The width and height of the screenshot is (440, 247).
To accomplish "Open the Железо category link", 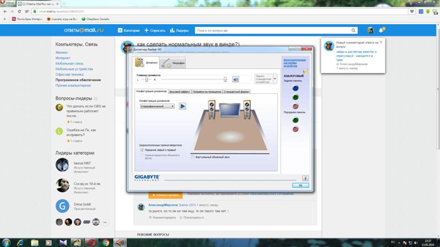I will click(x=62, y=52).
